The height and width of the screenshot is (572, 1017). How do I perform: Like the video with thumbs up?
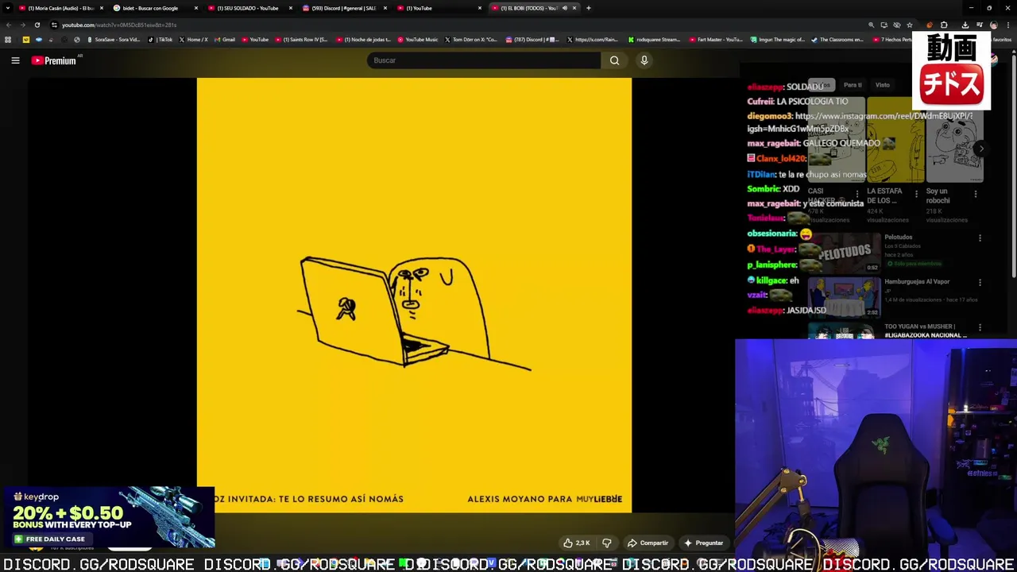(x=576, y=543)
